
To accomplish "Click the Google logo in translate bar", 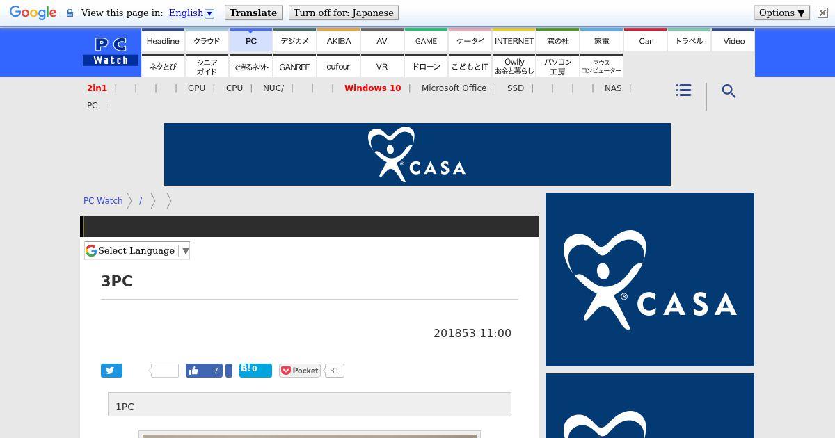I will point(33,13).
